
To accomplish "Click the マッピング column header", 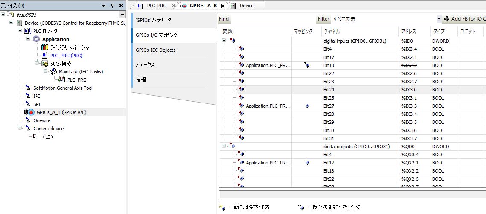I will click(306, 31).
